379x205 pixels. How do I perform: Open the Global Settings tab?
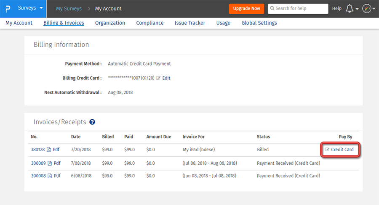(259, 23)
